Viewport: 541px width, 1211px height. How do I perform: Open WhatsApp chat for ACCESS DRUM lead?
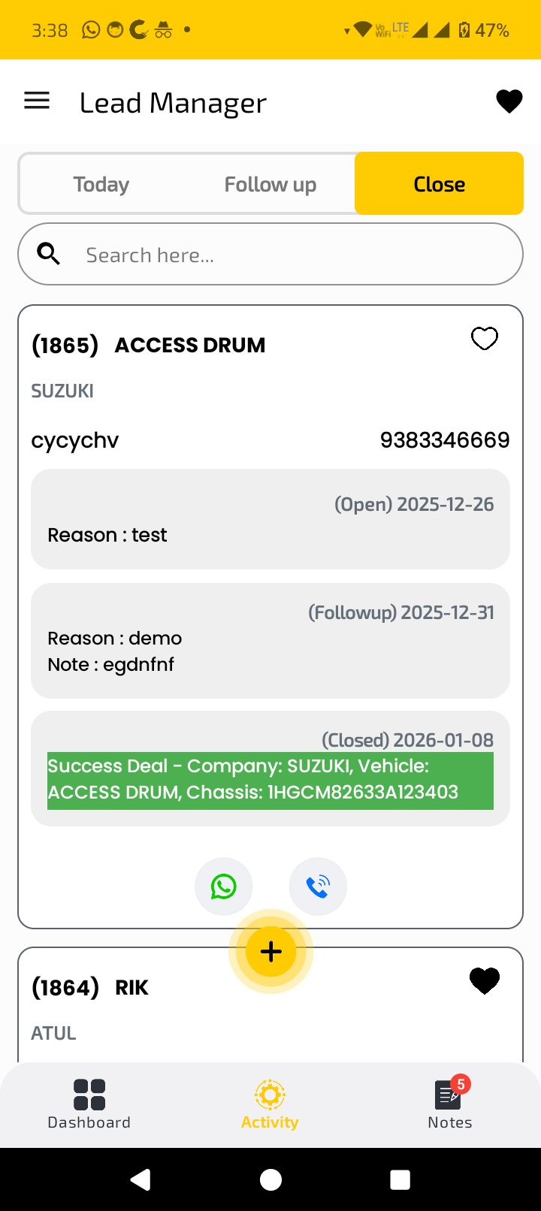tap(224, 886)
